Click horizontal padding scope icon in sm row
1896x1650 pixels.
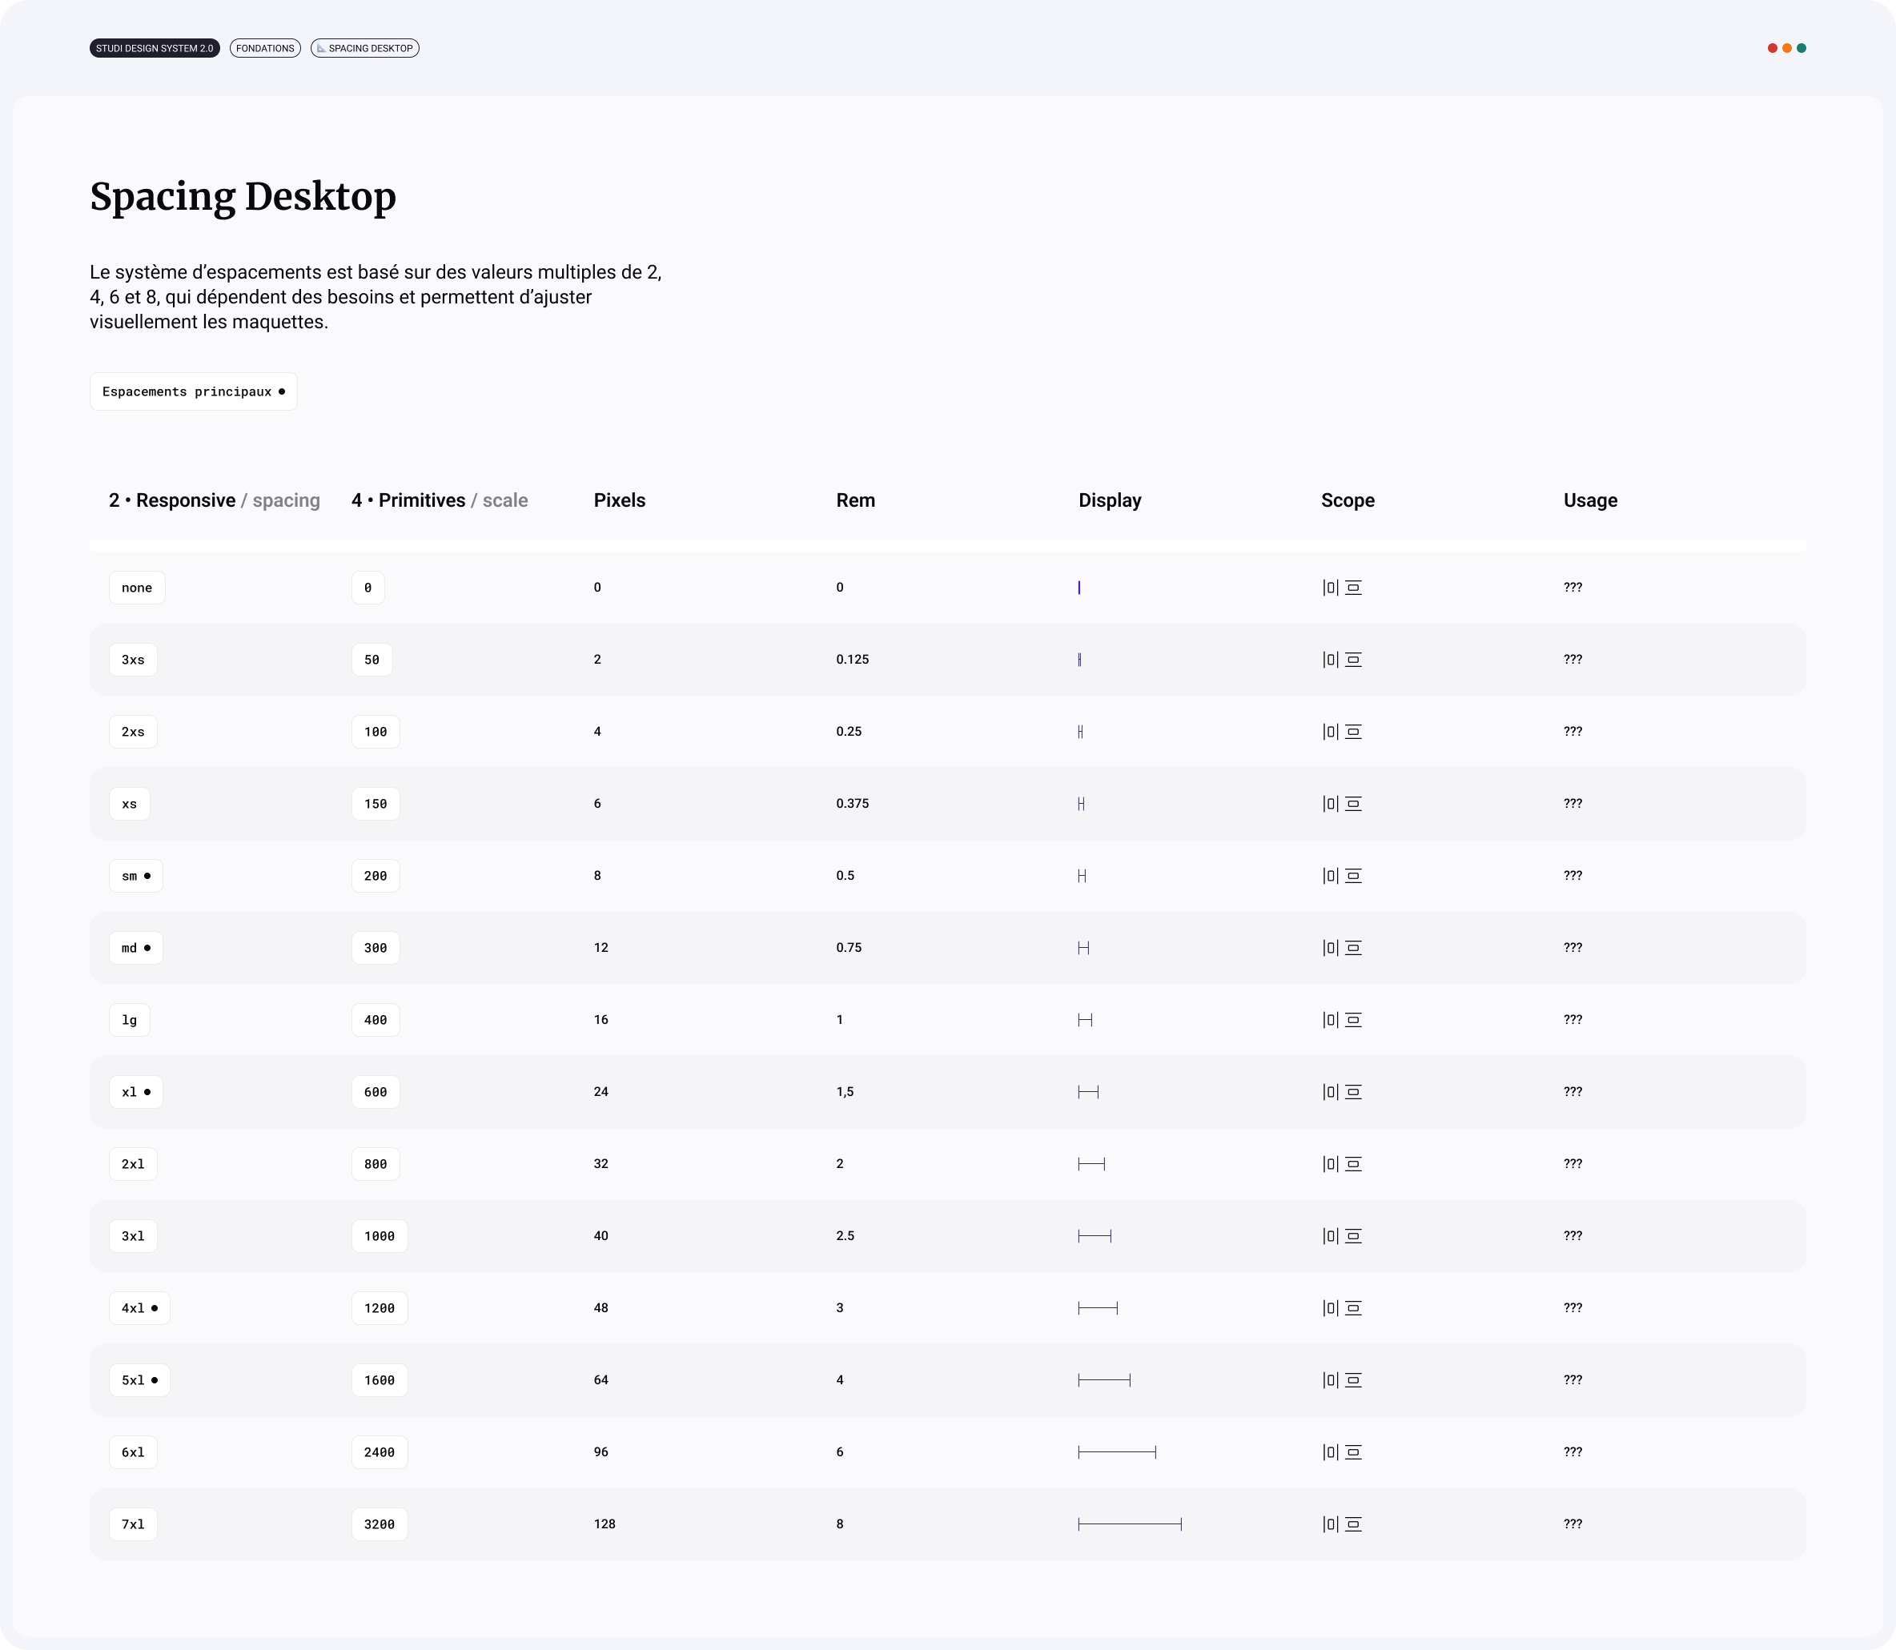(1330, 876)
